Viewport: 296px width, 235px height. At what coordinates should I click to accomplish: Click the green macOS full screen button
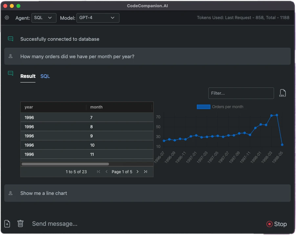click(x=18, y=6)
